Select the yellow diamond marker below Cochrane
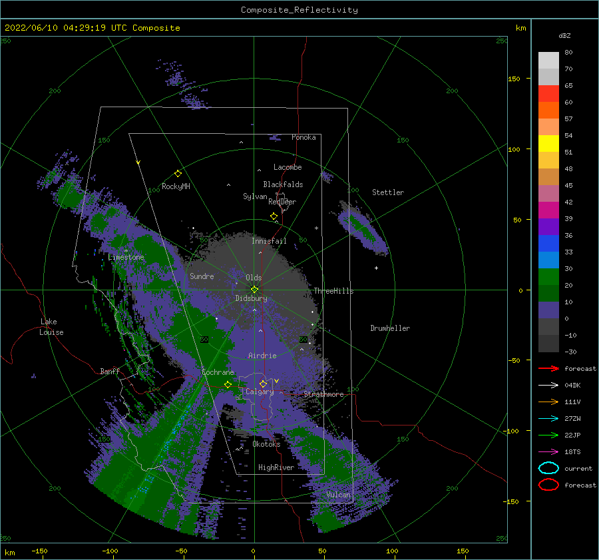Viewport: 599px width, 560px height. point(228,384)
